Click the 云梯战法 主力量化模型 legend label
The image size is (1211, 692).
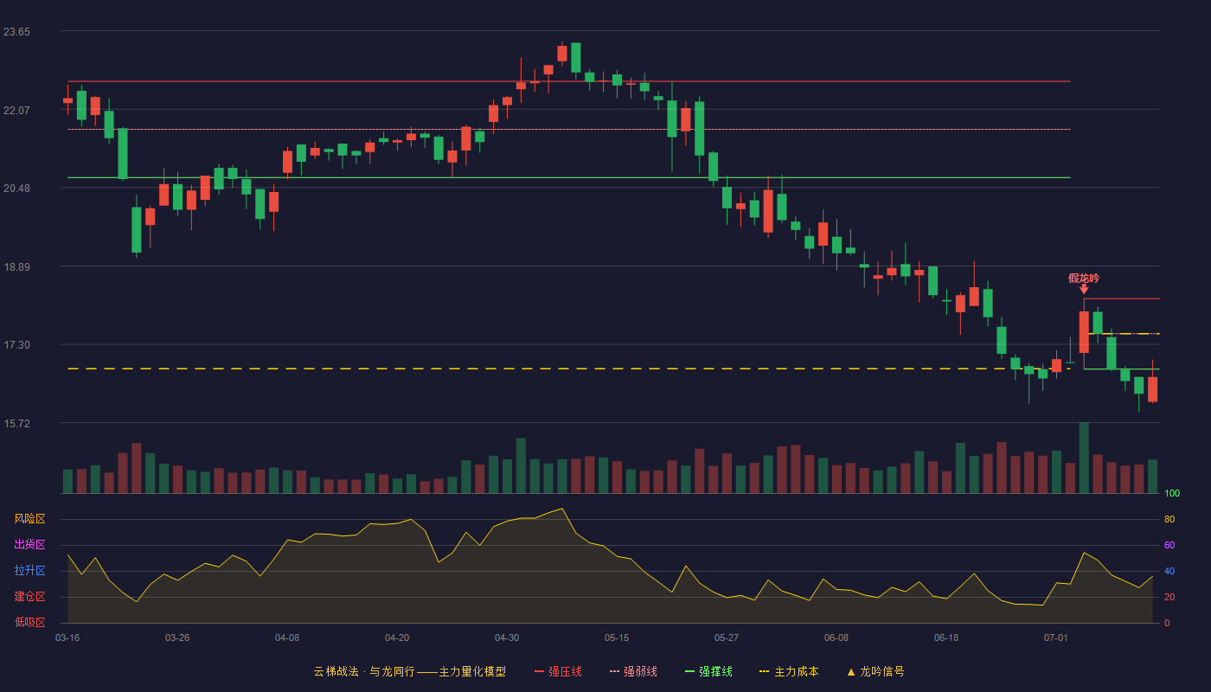pos(409,671)
